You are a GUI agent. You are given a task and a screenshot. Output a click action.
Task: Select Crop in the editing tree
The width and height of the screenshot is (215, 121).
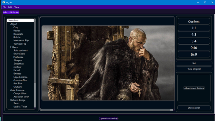[x=16, y=27]
